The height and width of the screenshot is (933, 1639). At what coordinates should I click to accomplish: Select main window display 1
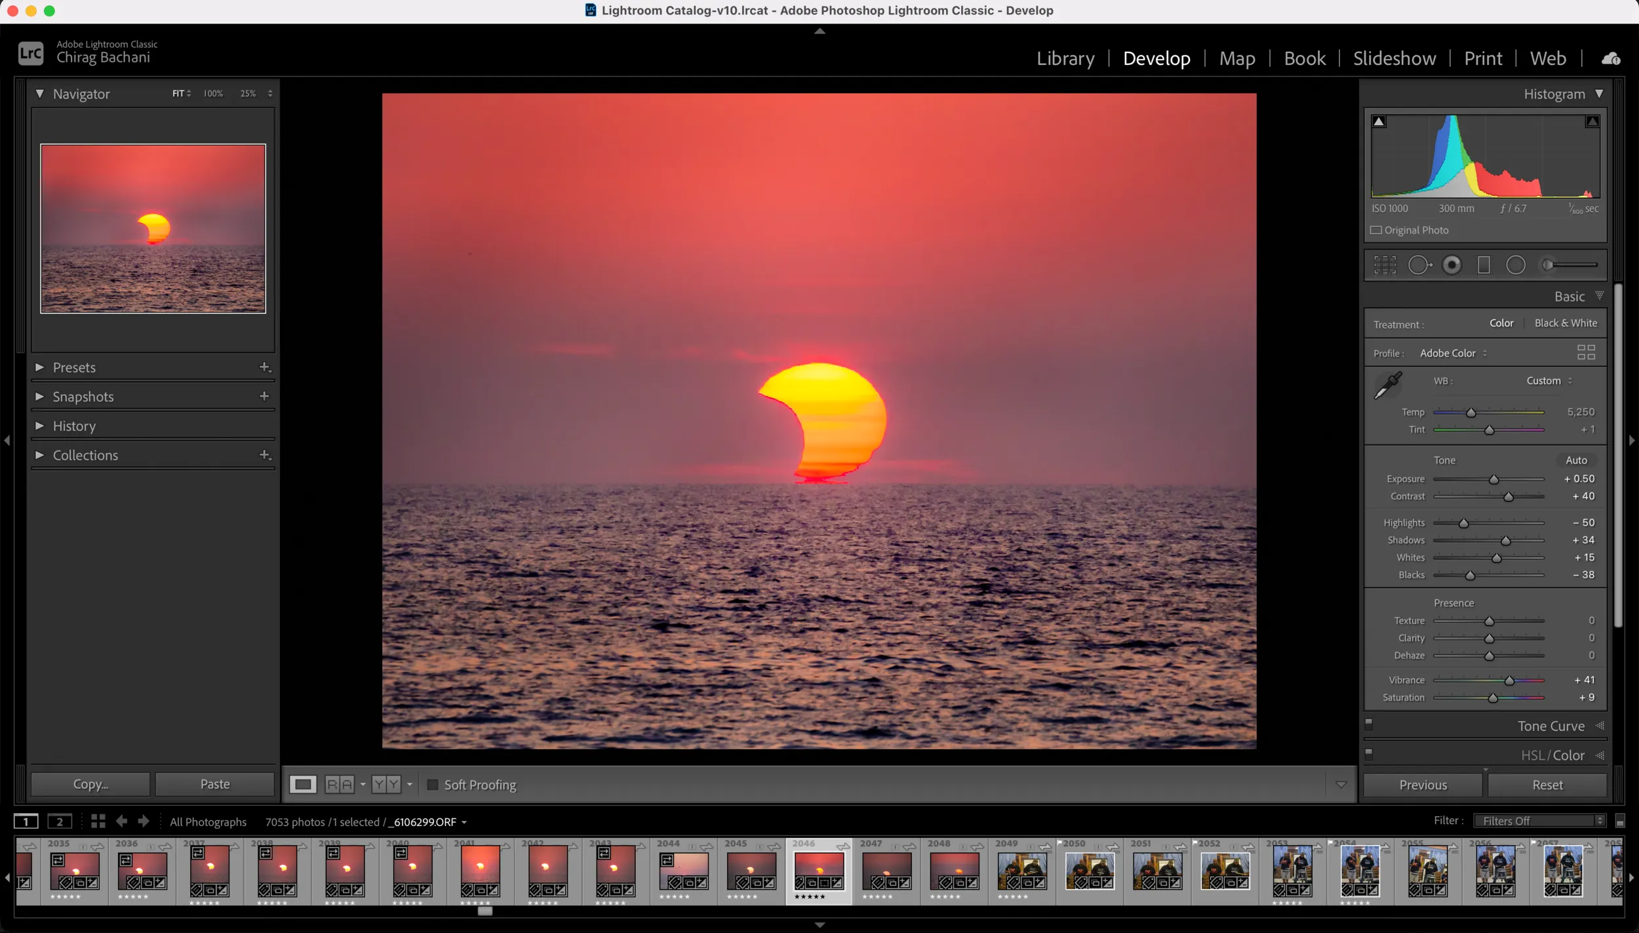(x=26, y=821)
